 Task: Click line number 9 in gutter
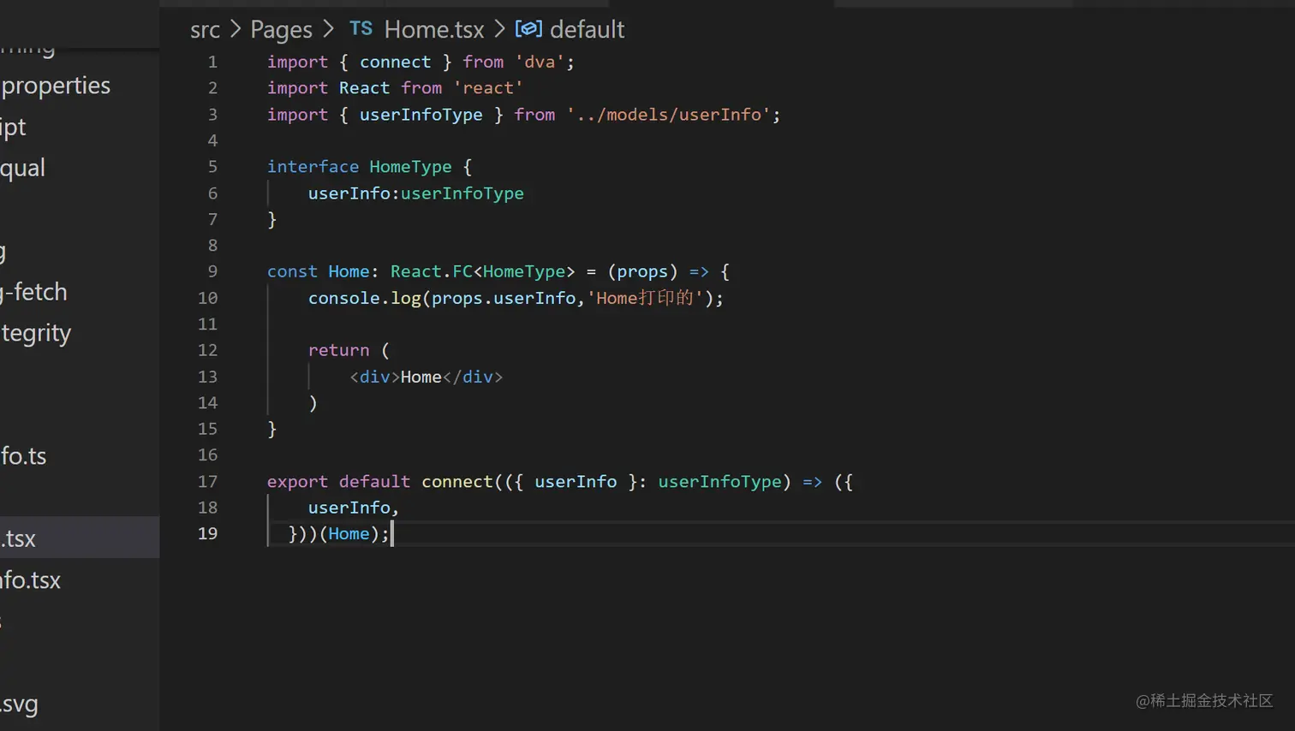(212, 272)
